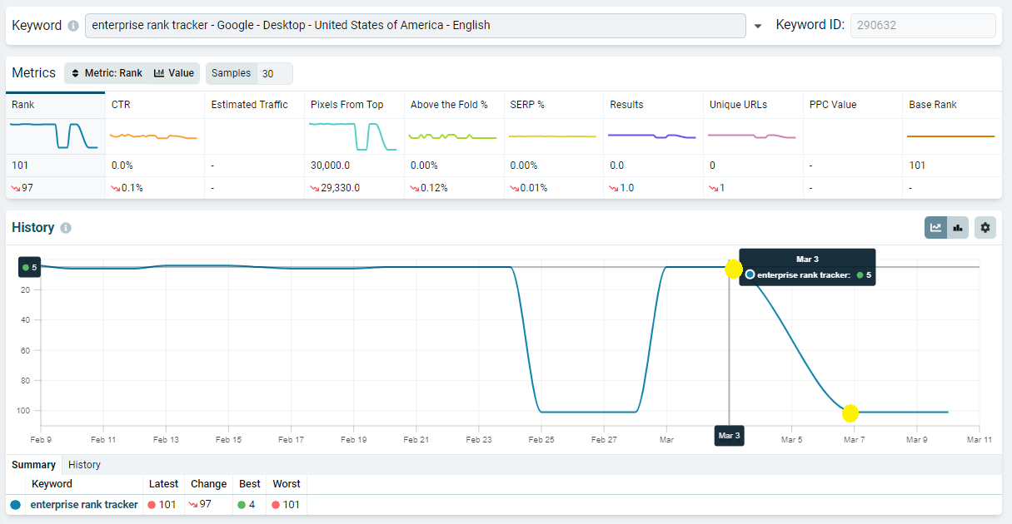The height and width of the screenshot is (524, 1012).
Task: Select the PPC Value metric column
Action: pos(853,105)
